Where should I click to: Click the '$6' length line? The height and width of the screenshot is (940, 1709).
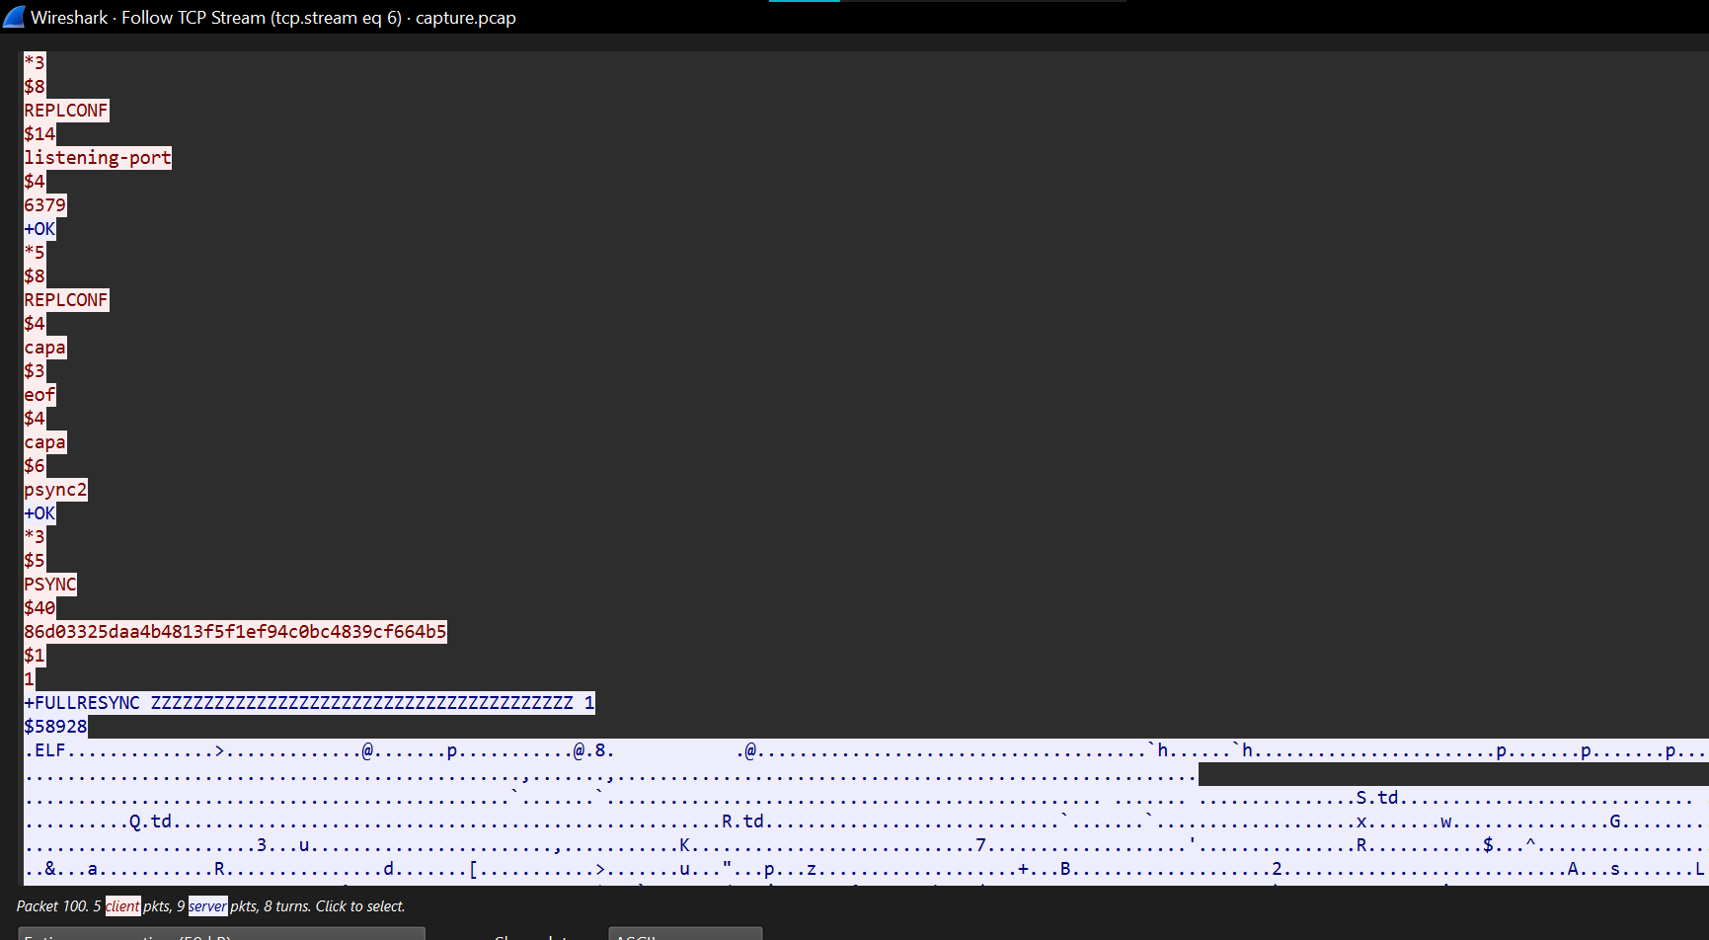pos(35,466)
